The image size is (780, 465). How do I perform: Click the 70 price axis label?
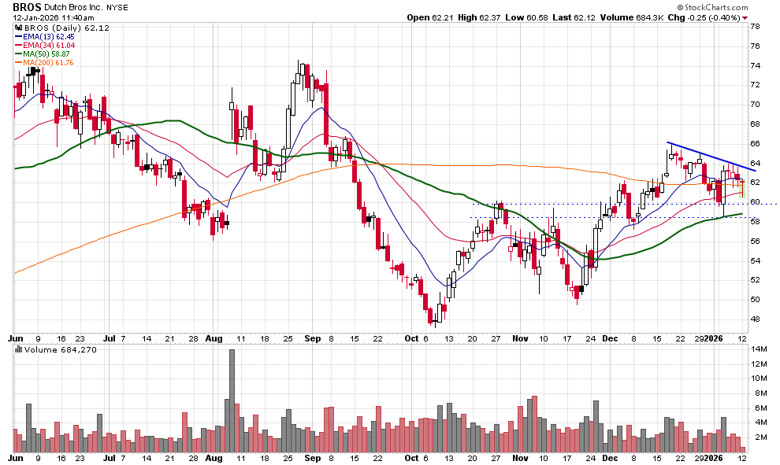(x=755, y=105)
